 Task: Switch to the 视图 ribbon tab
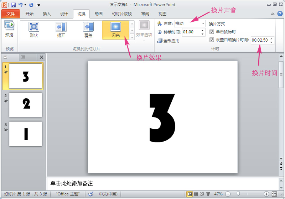pos(162,14)
